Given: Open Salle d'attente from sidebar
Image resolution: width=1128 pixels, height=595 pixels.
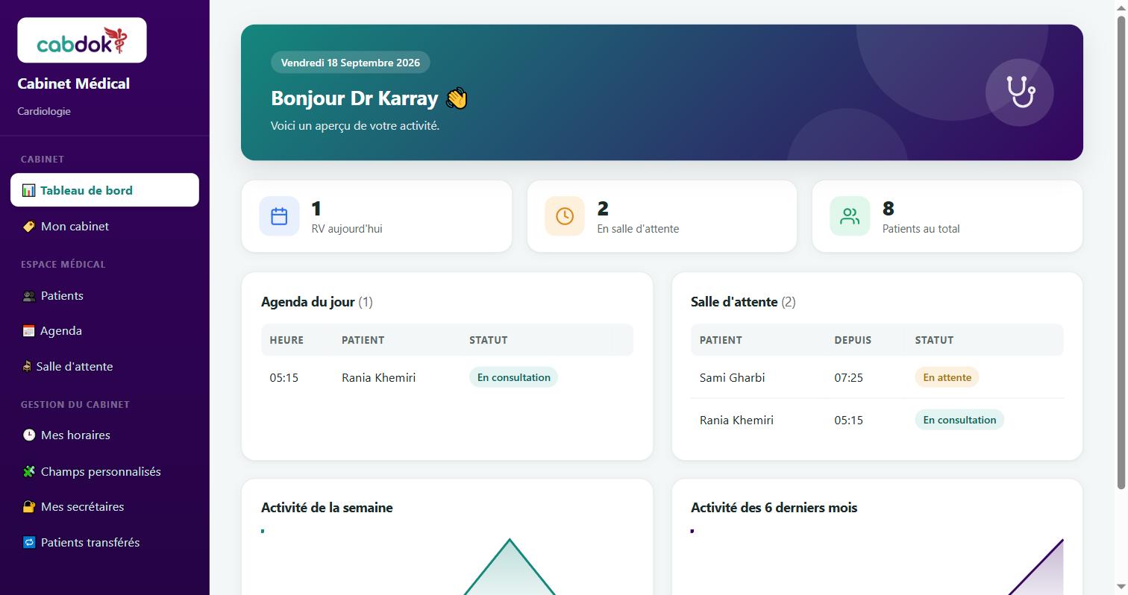Looking at the screenshot, I should pyautogui.click(x=104, y=367).
